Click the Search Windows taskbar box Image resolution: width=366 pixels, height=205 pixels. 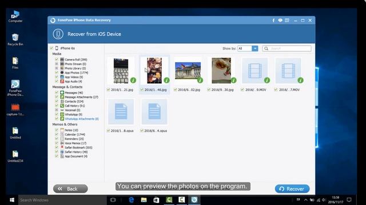click(62, 200)
